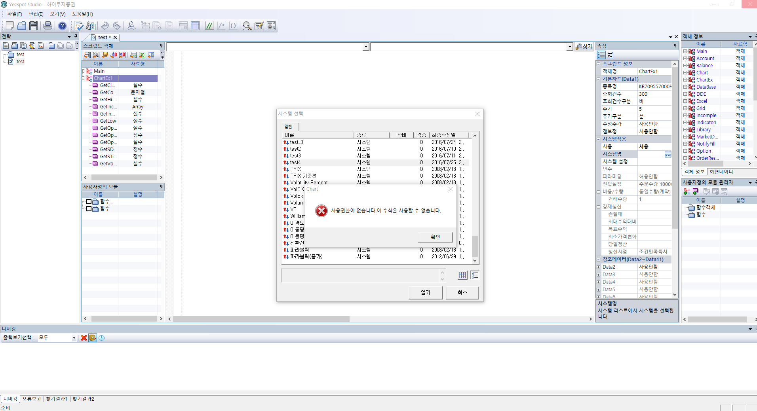The width and height of the screenshot is (757, 411).
Task: Open the 보기(V) menu
Action: pyautogui.click(x=57, y=14)
